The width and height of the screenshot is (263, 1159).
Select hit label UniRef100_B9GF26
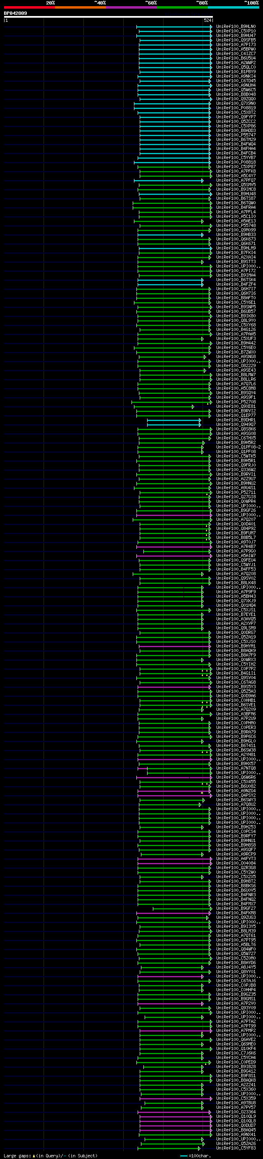236,511
